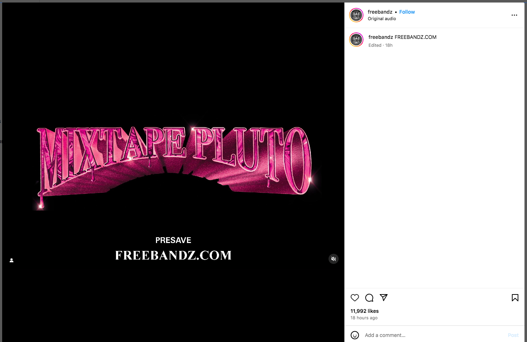Show tagged people icon on video
The image size is (527, 342).
point(12,260)
